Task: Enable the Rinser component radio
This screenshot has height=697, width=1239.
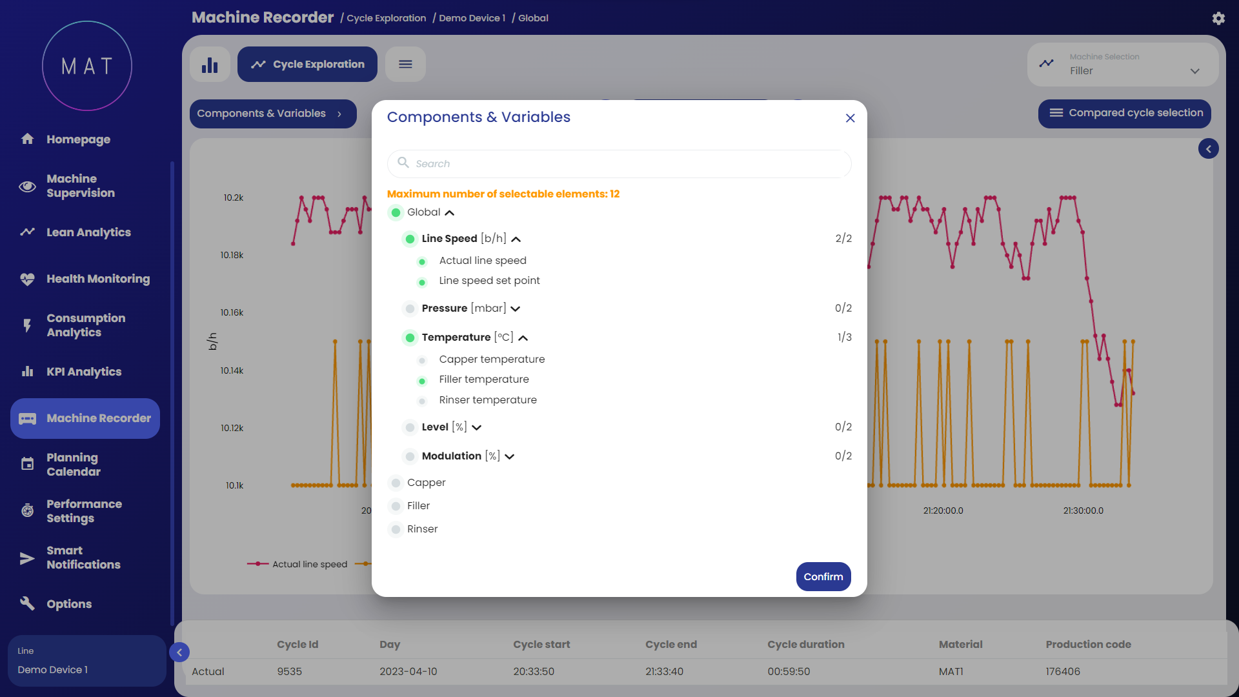Action: click(396, 529)
